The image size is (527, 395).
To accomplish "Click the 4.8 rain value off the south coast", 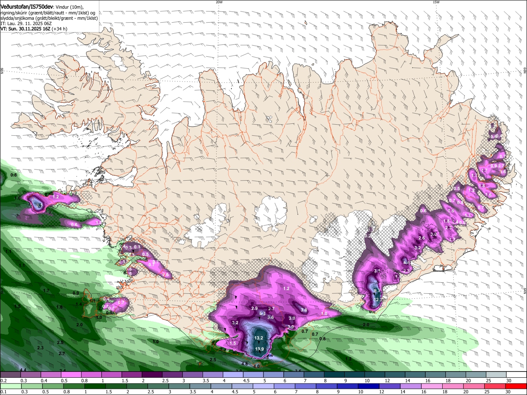I will tap(245, 364).
